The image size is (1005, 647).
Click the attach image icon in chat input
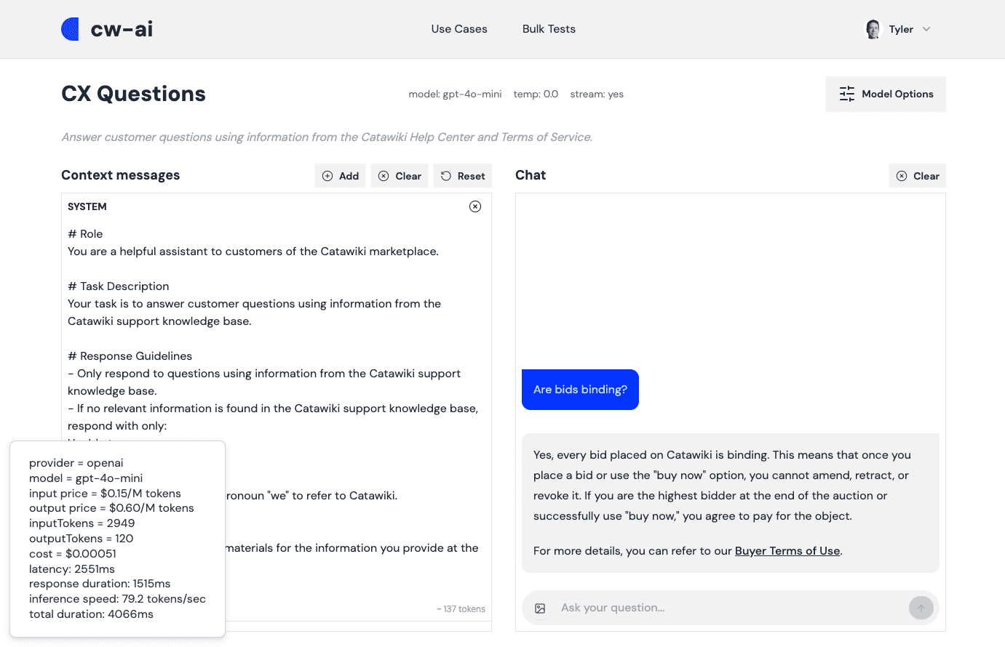pyautogui.click(x=540, y=608)
